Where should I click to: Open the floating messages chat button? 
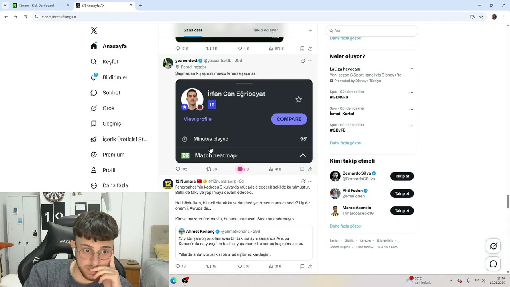tap(494, 264)
